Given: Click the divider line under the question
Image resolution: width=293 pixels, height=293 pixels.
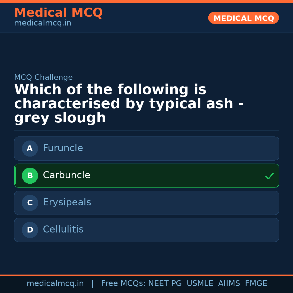Looking at the screenshot, I should [x=146, y=131].
